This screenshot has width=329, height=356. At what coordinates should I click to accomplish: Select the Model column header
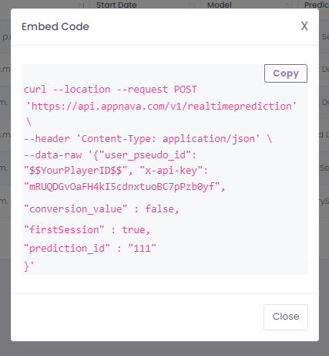(220, 5)
